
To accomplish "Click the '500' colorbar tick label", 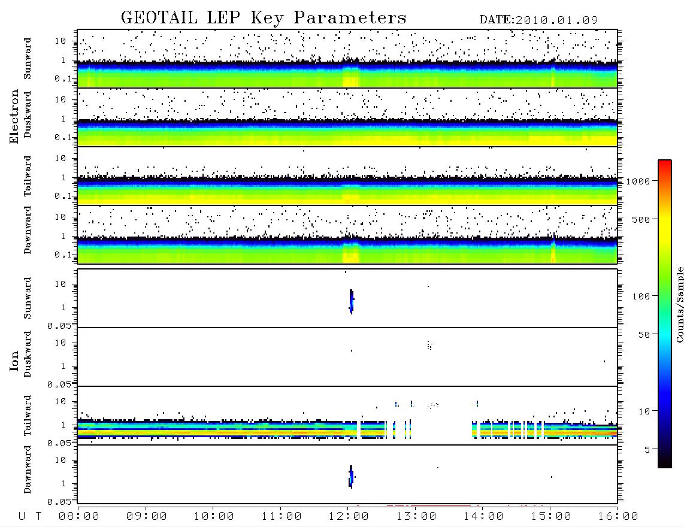I will coord(641,219).
